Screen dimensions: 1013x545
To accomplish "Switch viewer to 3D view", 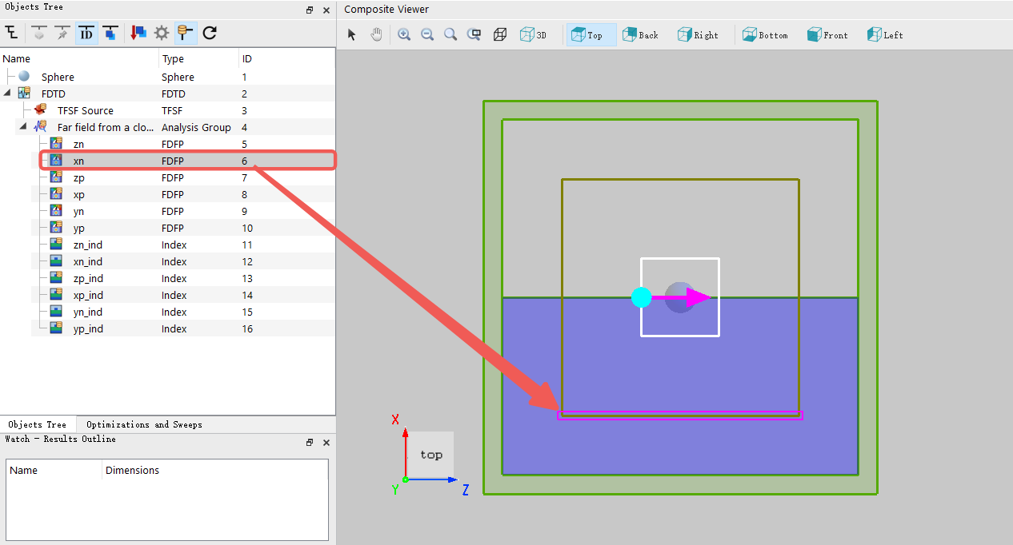I will [533, 34].
